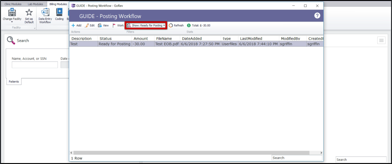Screen dimensions: 392x164
Task: Click the scrollbar right arrow
Action: pyautogui.click(x=321, y=153)
